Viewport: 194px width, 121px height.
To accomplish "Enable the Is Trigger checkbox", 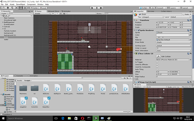I will pyautogui.click(x=157, y=62).
